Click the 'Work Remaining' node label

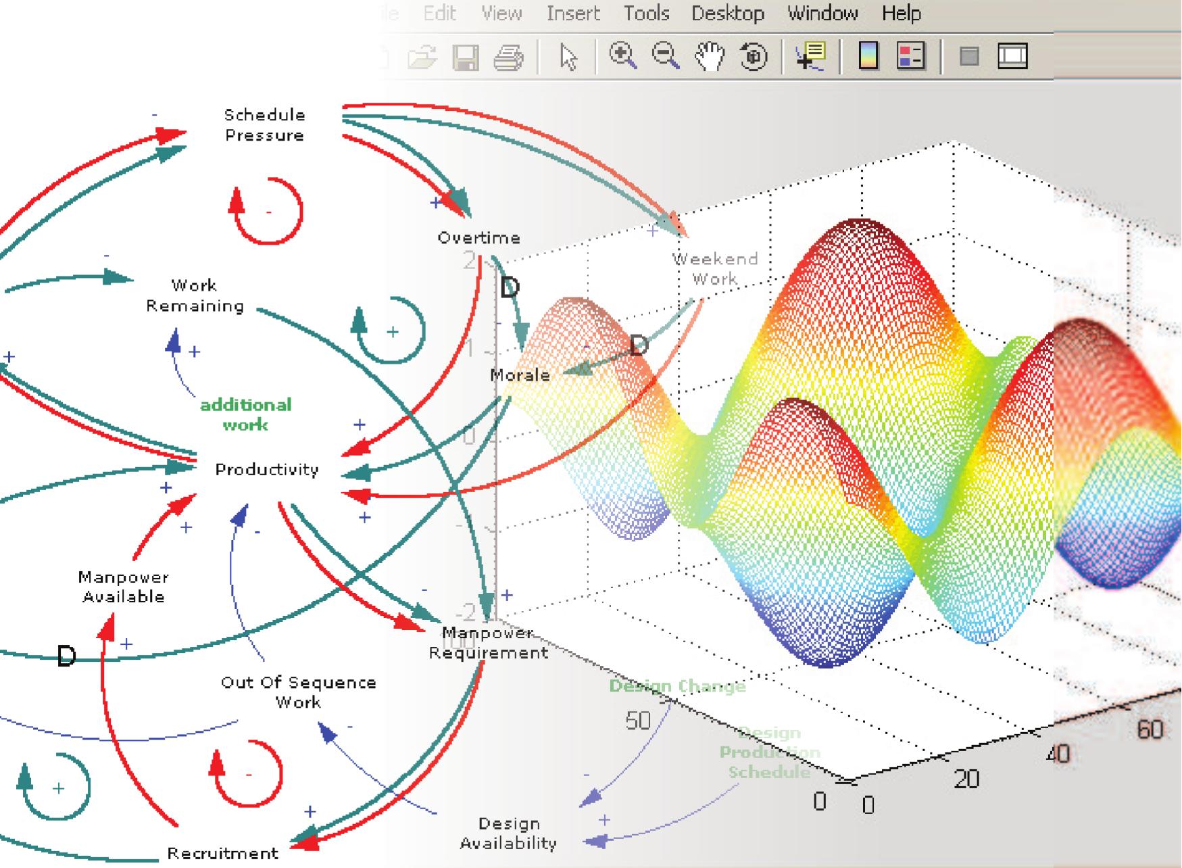[x=195, y=295]
